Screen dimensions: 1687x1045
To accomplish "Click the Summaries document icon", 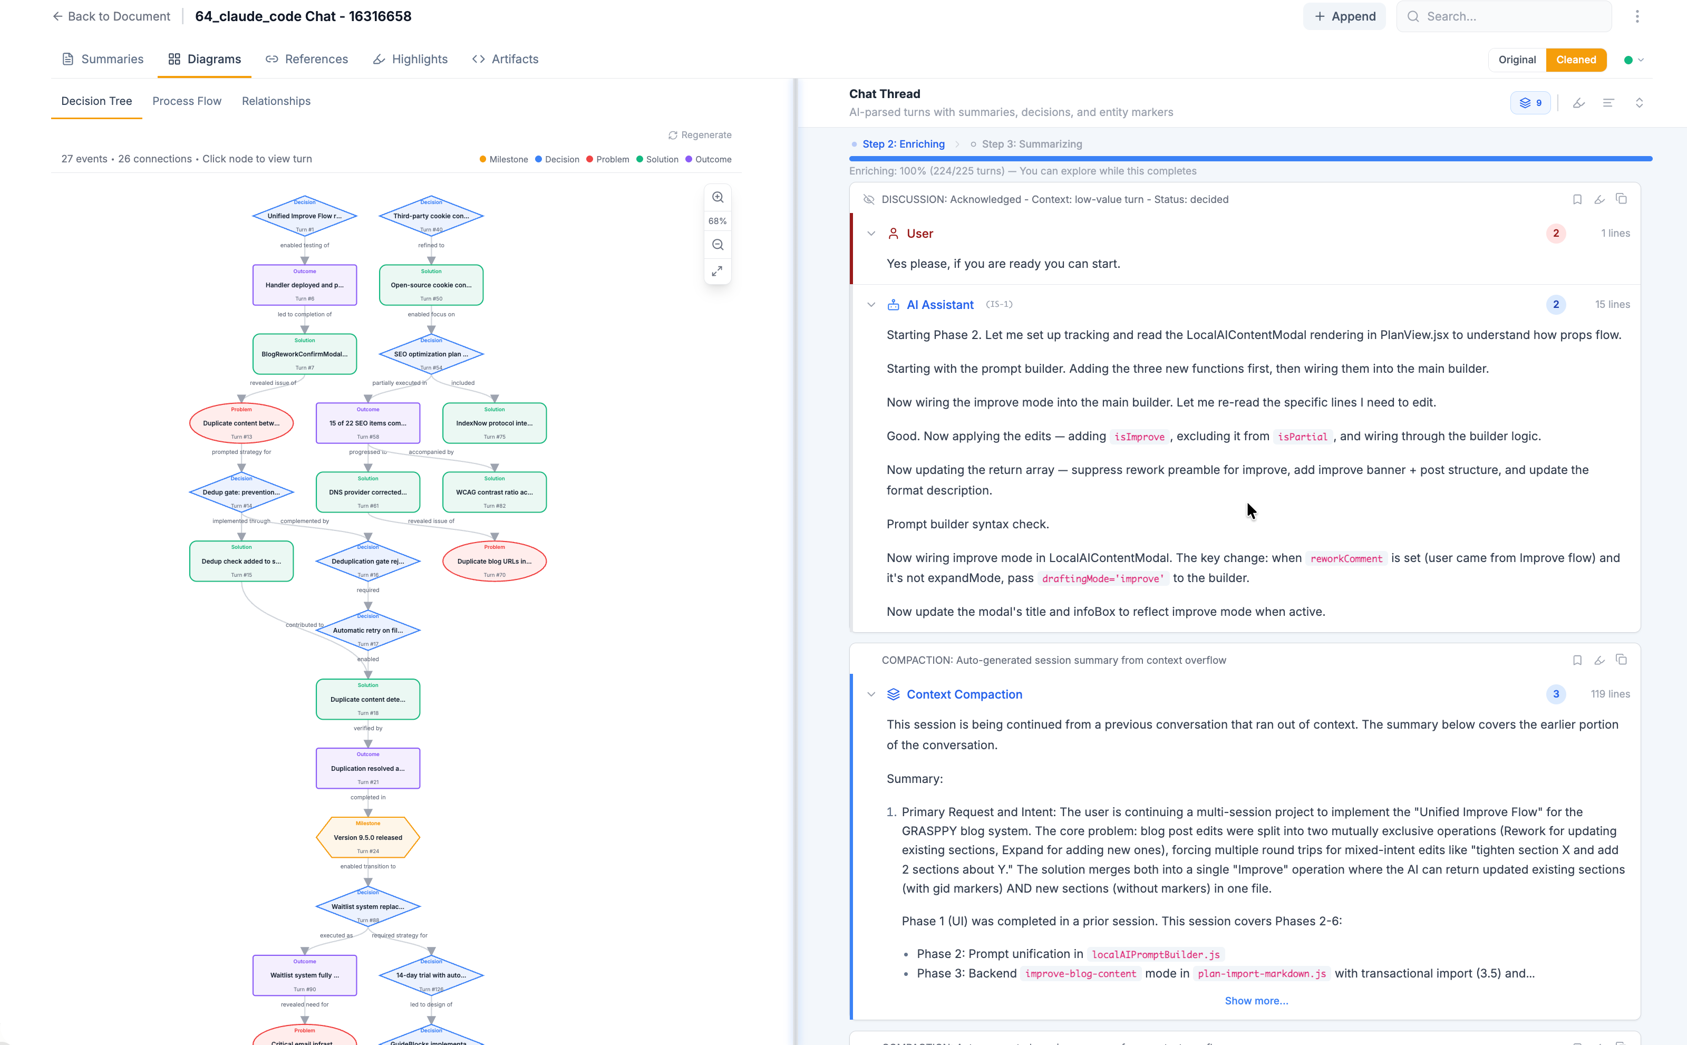I will (67, 60).
